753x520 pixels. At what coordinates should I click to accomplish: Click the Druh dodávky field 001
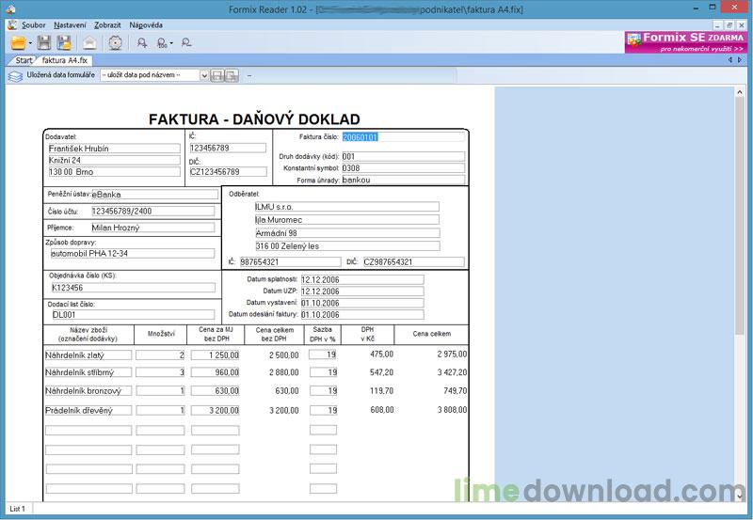(403, 156)
